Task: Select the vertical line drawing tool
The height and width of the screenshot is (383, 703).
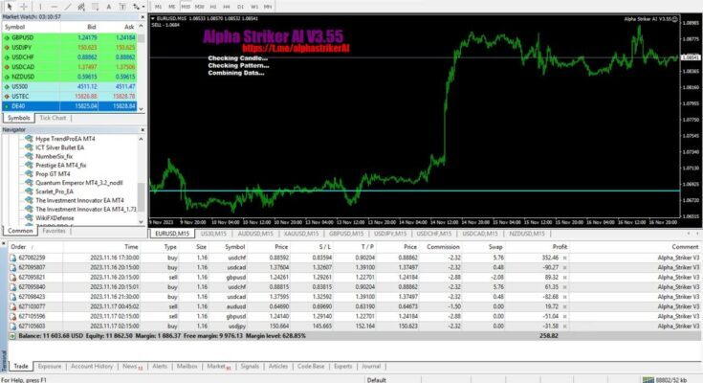Action: coord(40,7)
